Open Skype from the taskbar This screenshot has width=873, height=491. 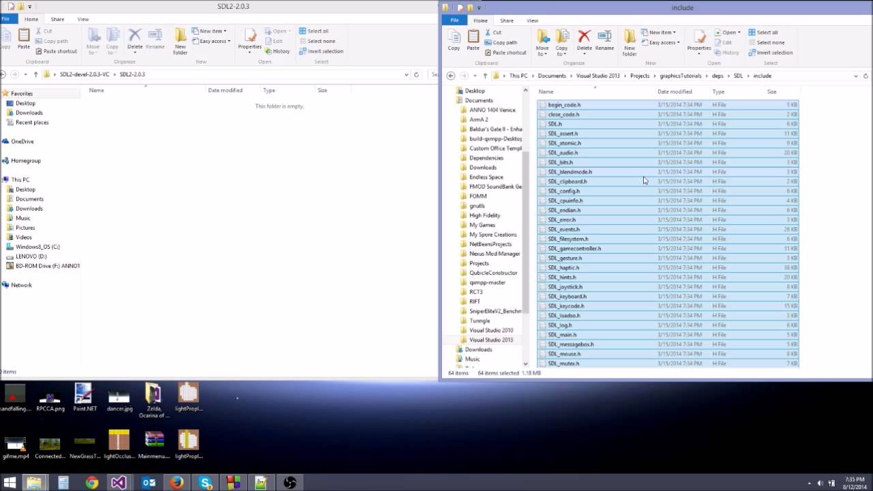tap(205, 483)
